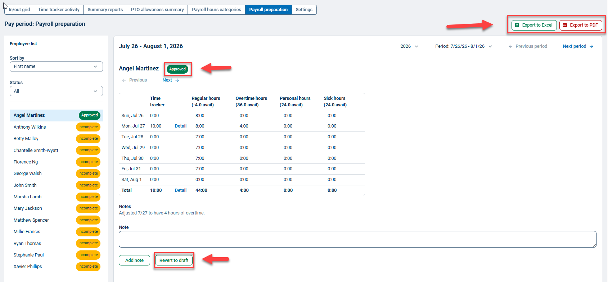Select Millie Francis in the employee list
The height and width of the screenshot is (282, 608).
pos(56,232)
